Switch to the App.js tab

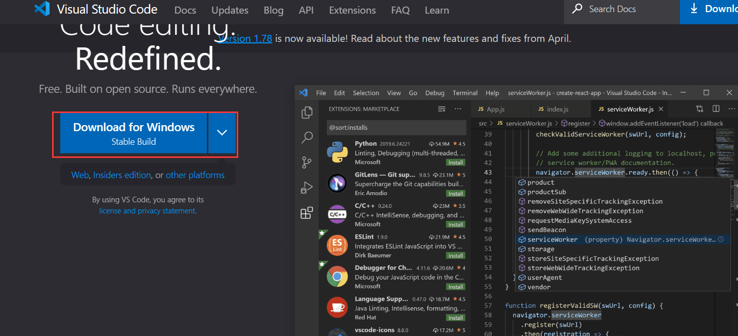[496, 109]
